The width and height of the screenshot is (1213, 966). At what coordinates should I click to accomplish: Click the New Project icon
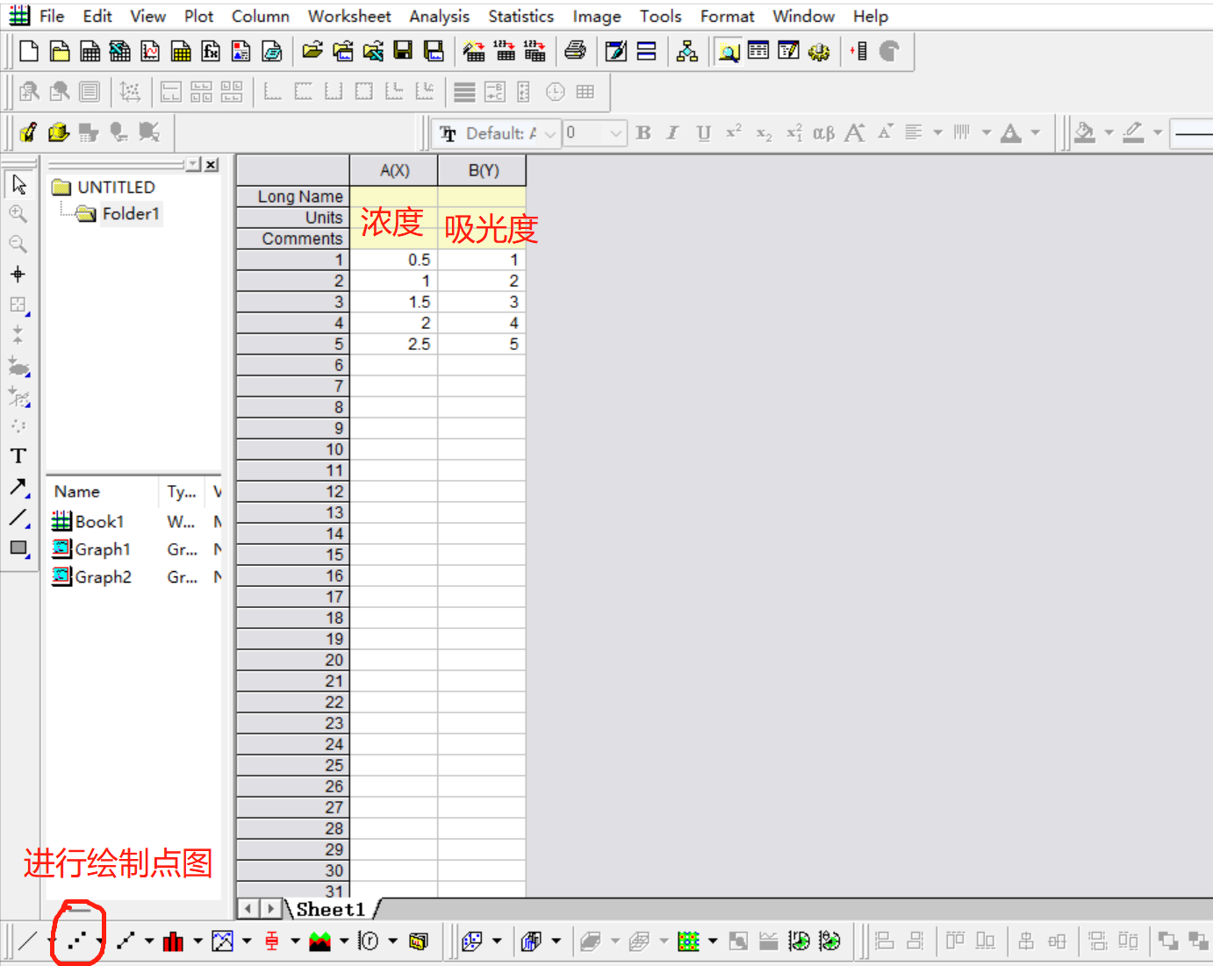click(29, 52)
